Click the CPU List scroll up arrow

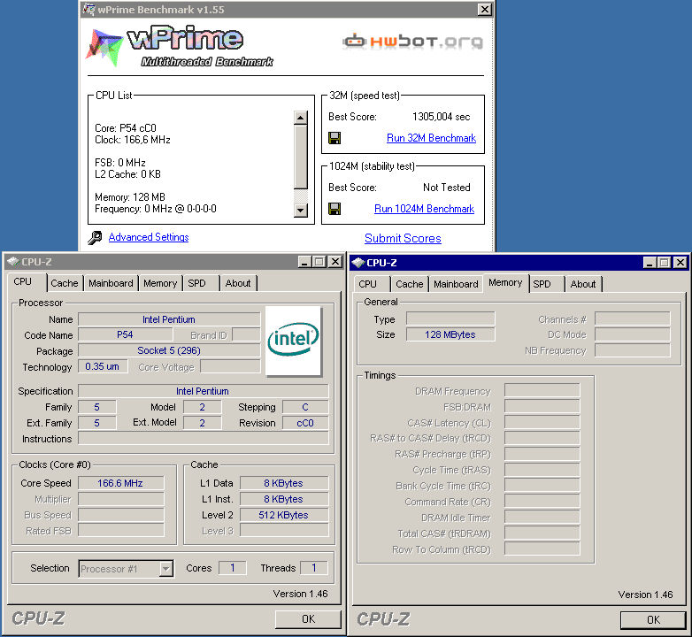tap(301, 118)
